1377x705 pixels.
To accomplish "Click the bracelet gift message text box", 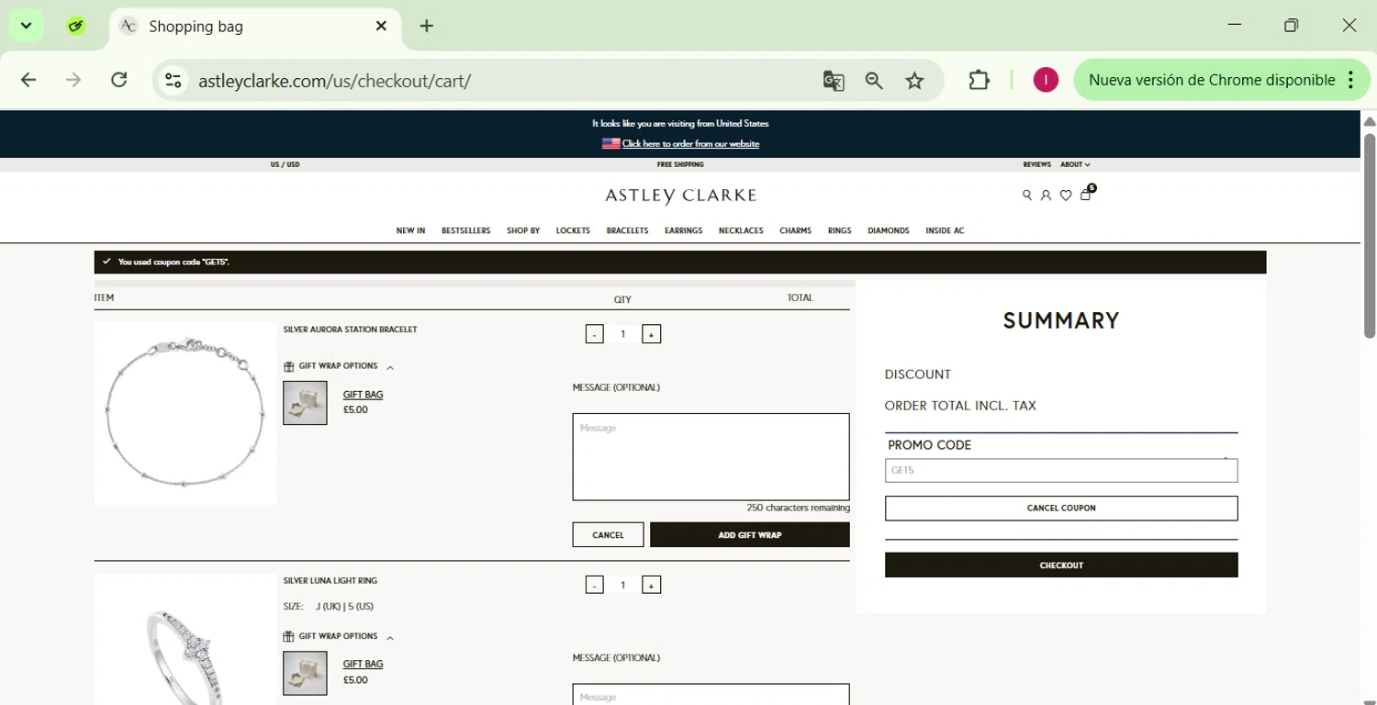I will pos(711,457).
